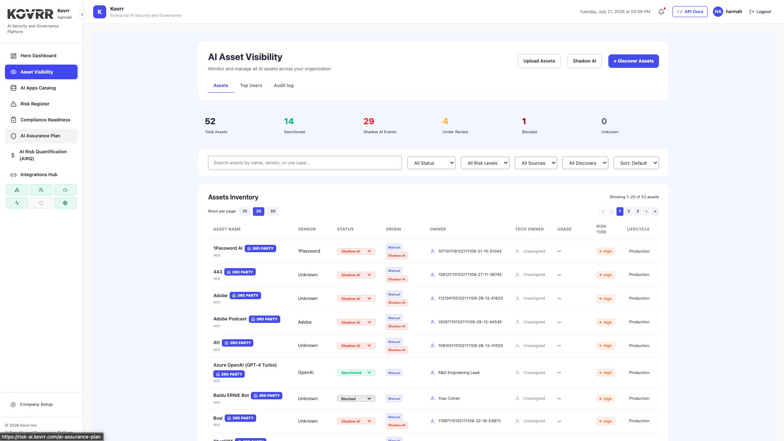Click Manual origin tag in Azure OpenAI row

pyautogui.click(x=394, y=373)
